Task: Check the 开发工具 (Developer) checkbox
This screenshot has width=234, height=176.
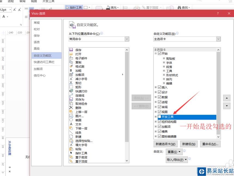Action: pyautogui.click(x=159, y=117)
